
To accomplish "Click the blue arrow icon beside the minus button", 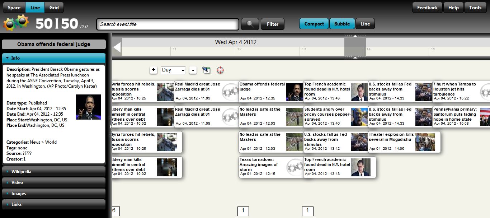I will tap(206, 70).
